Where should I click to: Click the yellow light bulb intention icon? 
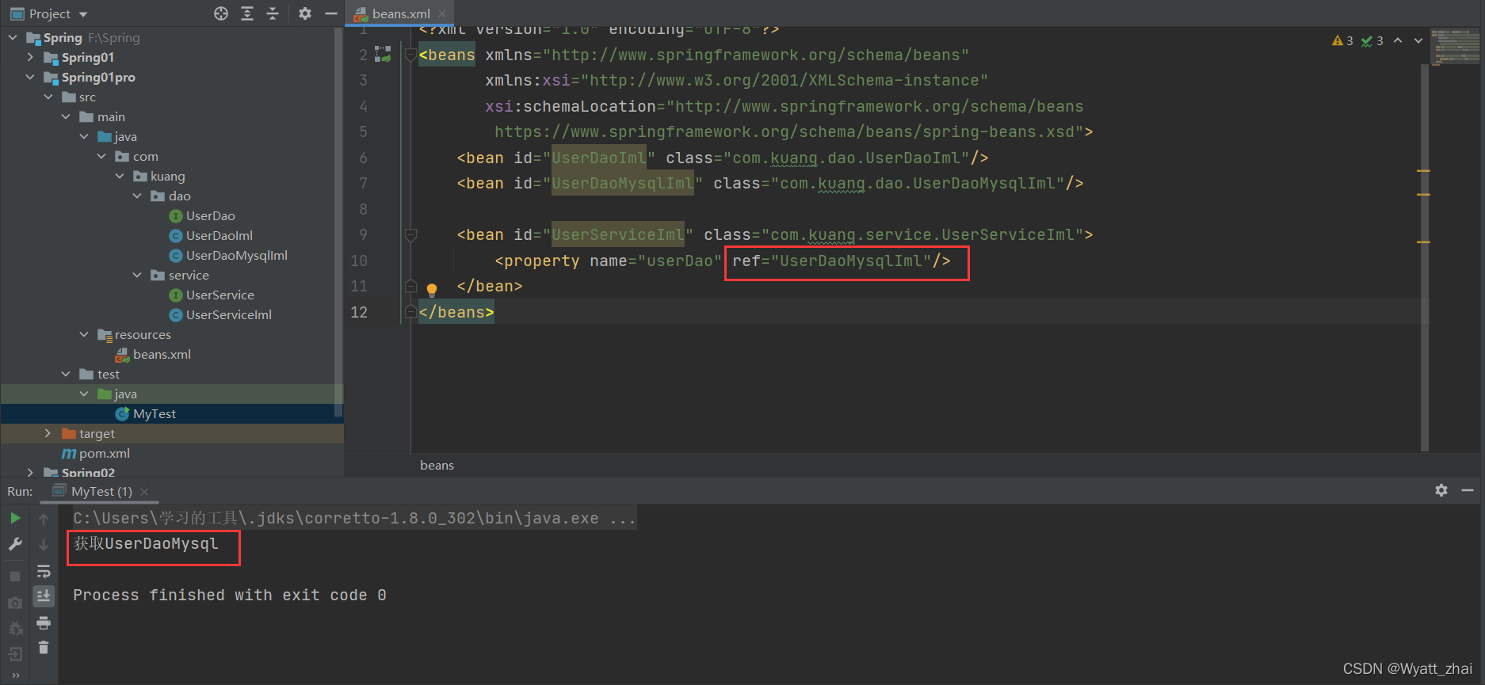(x=432, y=289)
